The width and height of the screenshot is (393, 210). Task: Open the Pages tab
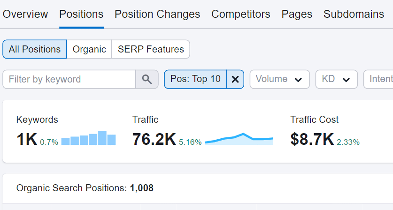pyautogui.click(x=297, y=14)
